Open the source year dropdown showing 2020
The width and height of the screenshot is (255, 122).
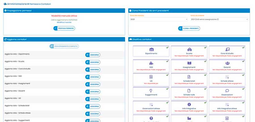(x=159, y=19)
